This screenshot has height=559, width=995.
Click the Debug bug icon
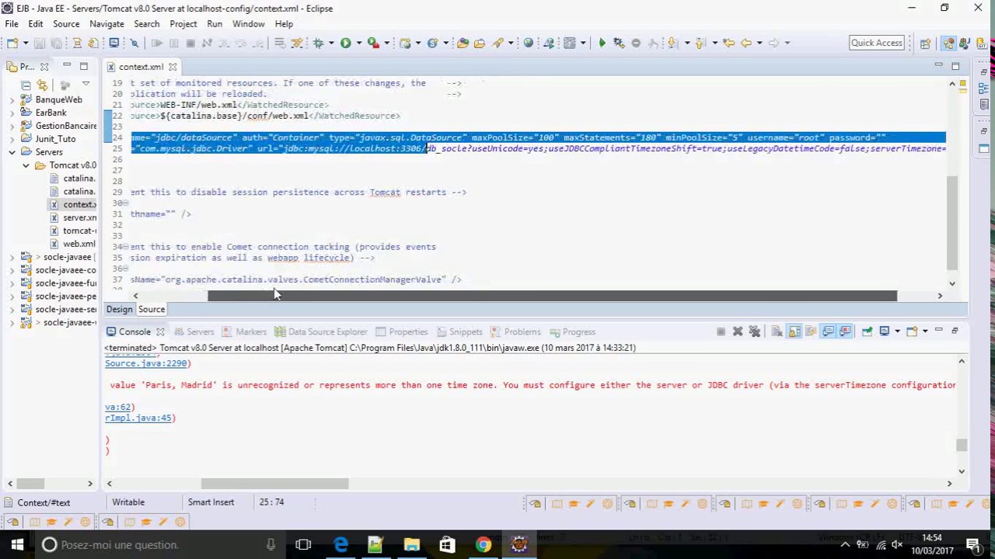point(318,43)
